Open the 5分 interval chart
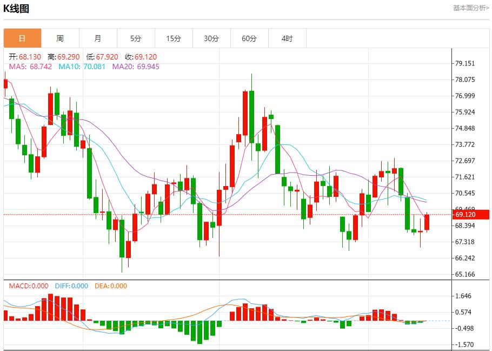Image resolution: width=492 pixels, height=351 pixels. pyautogui.click(x=136, y=38)
